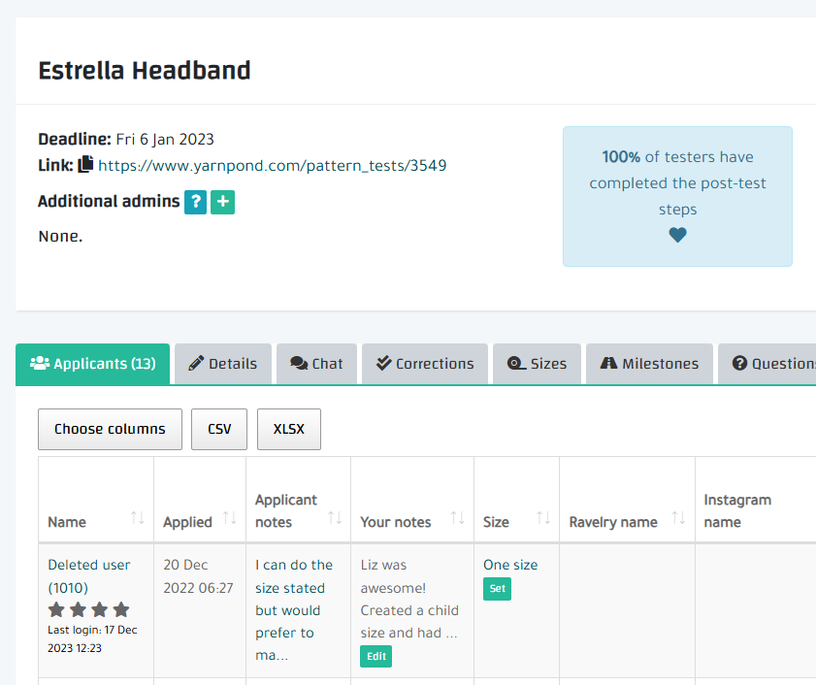Click the Choose columns button
Viewport: 816px width, 685px height.
(110, 429)
